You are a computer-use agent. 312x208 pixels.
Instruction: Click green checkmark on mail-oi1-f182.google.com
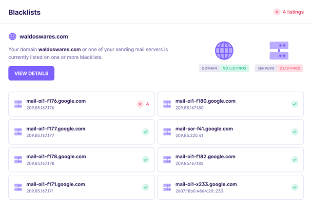click(x=294, y=159)
